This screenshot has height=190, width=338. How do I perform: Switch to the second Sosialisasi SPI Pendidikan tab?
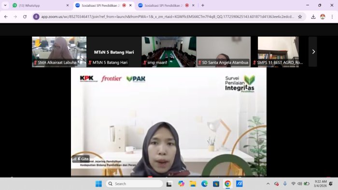point(167,5)
